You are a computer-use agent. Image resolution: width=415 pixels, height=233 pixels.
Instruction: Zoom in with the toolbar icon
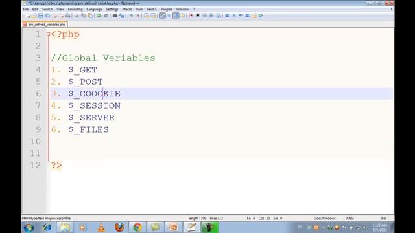point(131,16)
